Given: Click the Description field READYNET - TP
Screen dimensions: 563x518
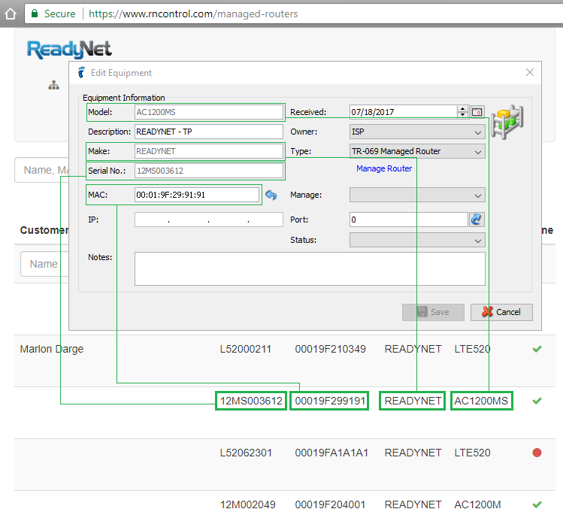Looking at the screenshot, I should pyautogui.click(x=209, y=132).
